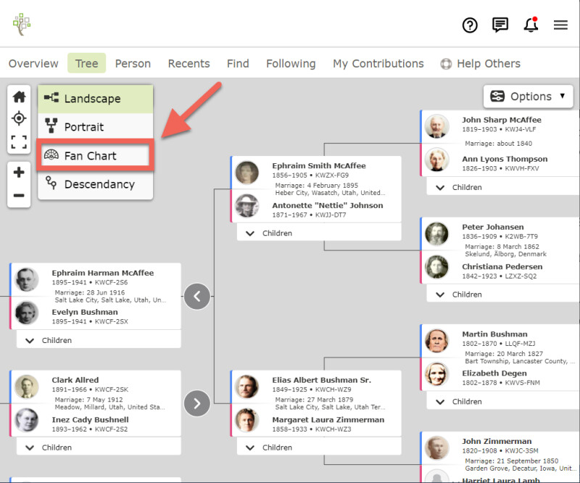Click the home icon in the tree controls
The height and width of the screenshot is (483, 580).
tap(19, 97)
